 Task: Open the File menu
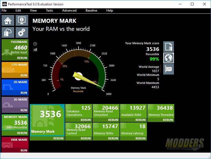point(4,10)
